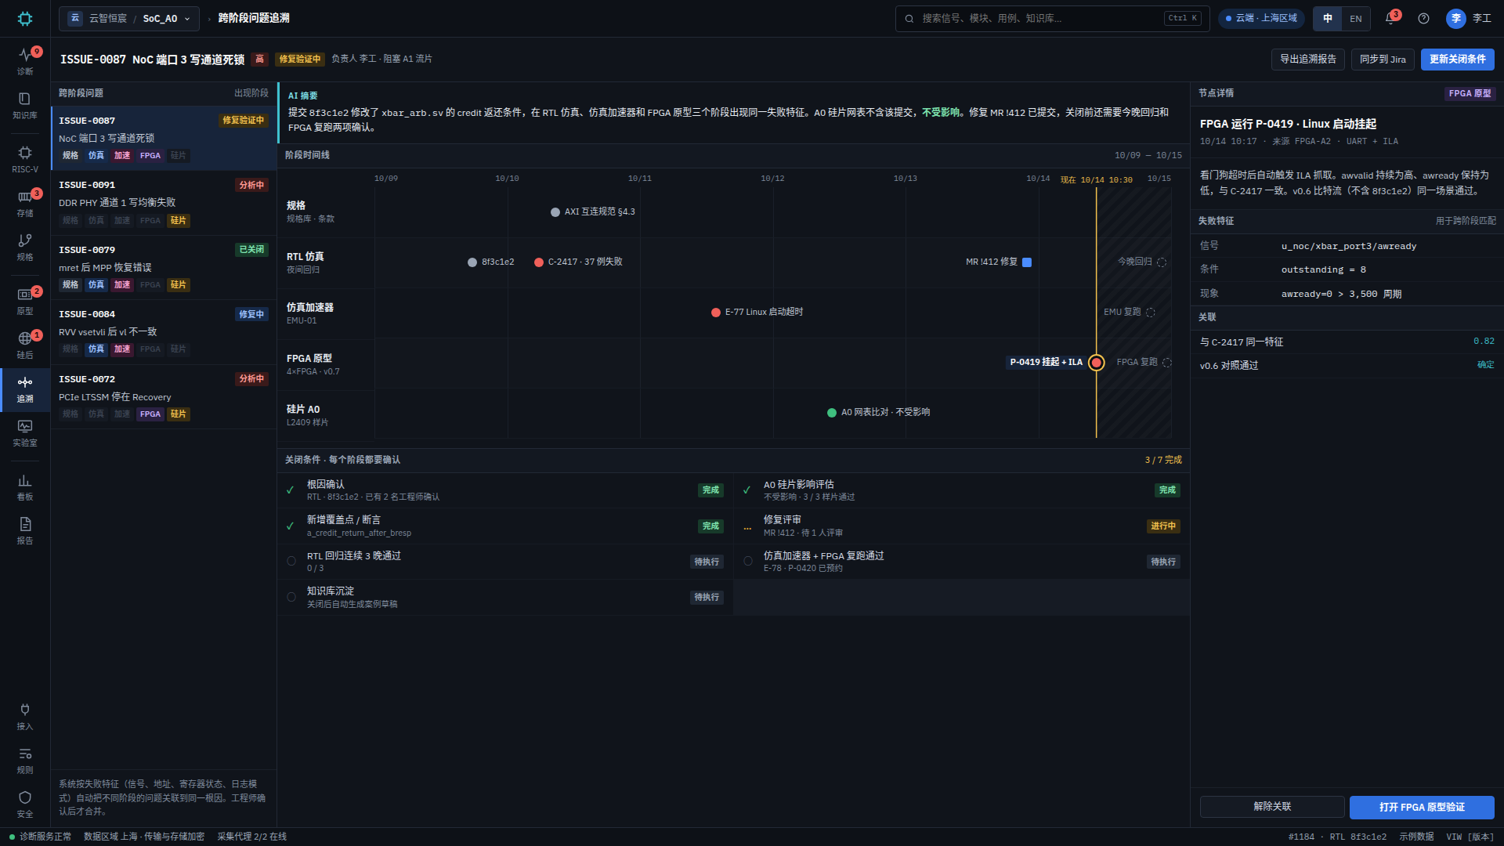Image resolution: width=1504 pixels, height=846 pixels.
Task: Open the 接入 sidebar icon
Action: pyautogui.click(x=25, y=716)
